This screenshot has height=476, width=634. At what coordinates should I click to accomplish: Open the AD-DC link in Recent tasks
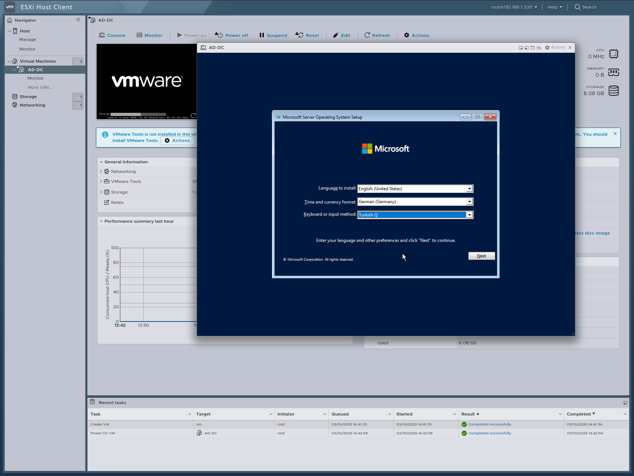pos(210,433)
